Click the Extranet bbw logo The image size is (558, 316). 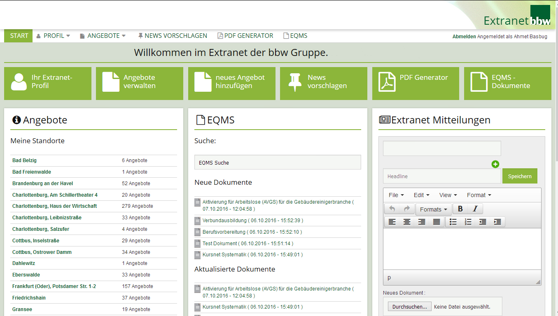(x=517, y=16)
